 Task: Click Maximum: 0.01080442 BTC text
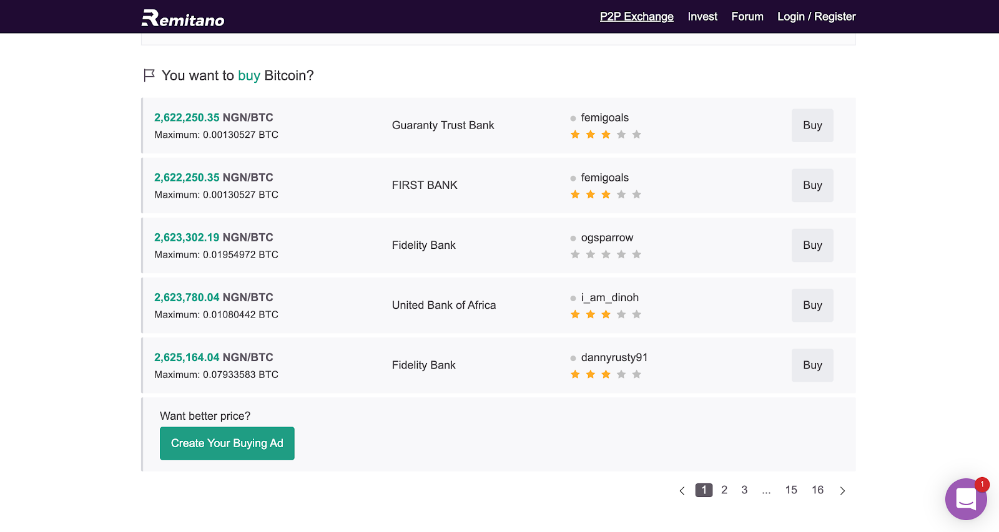[216, 314]
